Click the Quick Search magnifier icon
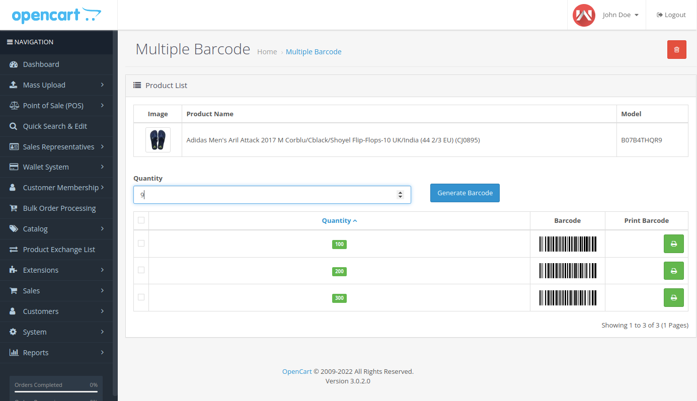The image size is (697, 401). (14, 126)
